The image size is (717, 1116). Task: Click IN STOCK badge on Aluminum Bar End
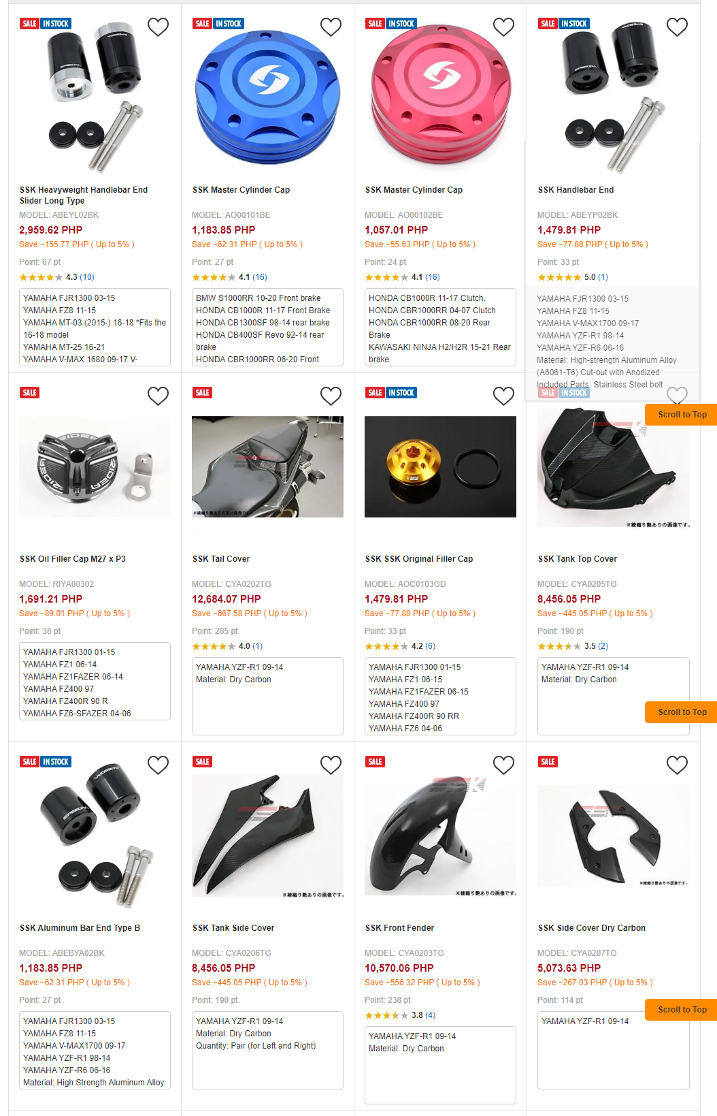pos(56,762)
